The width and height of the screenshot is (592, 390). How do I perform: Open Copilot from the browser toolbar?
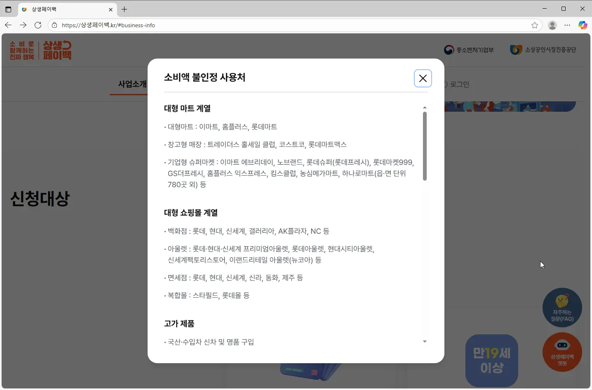click(583, 25)
